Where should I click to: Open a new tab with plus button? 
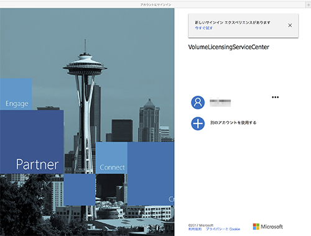pyautogui.click(x=309, y=4)
